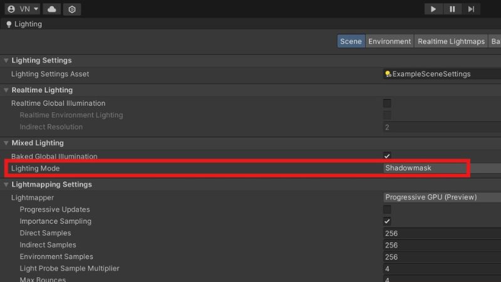Click the Realtime Global Illumination label

tap(58, 103)
